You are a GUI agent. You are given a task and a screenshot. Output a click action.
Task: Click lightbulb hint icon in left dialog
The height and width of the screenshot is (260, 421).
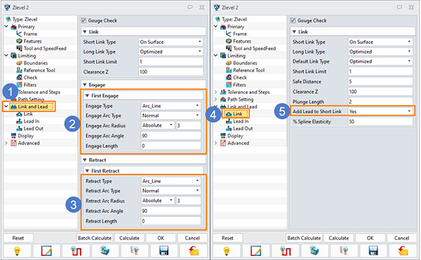(x=17, y=251)
